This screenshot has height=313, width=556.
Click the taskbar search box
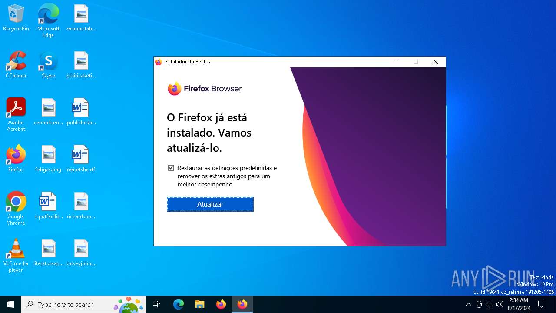tap(83, 304)
